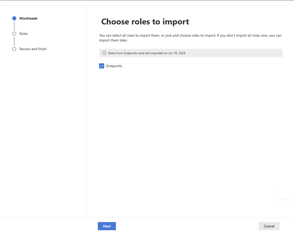This screenshot has height=233, width=294.
Task: Select the Workloads step indicator
Action: pyautogui.click(x=14, y=18)
